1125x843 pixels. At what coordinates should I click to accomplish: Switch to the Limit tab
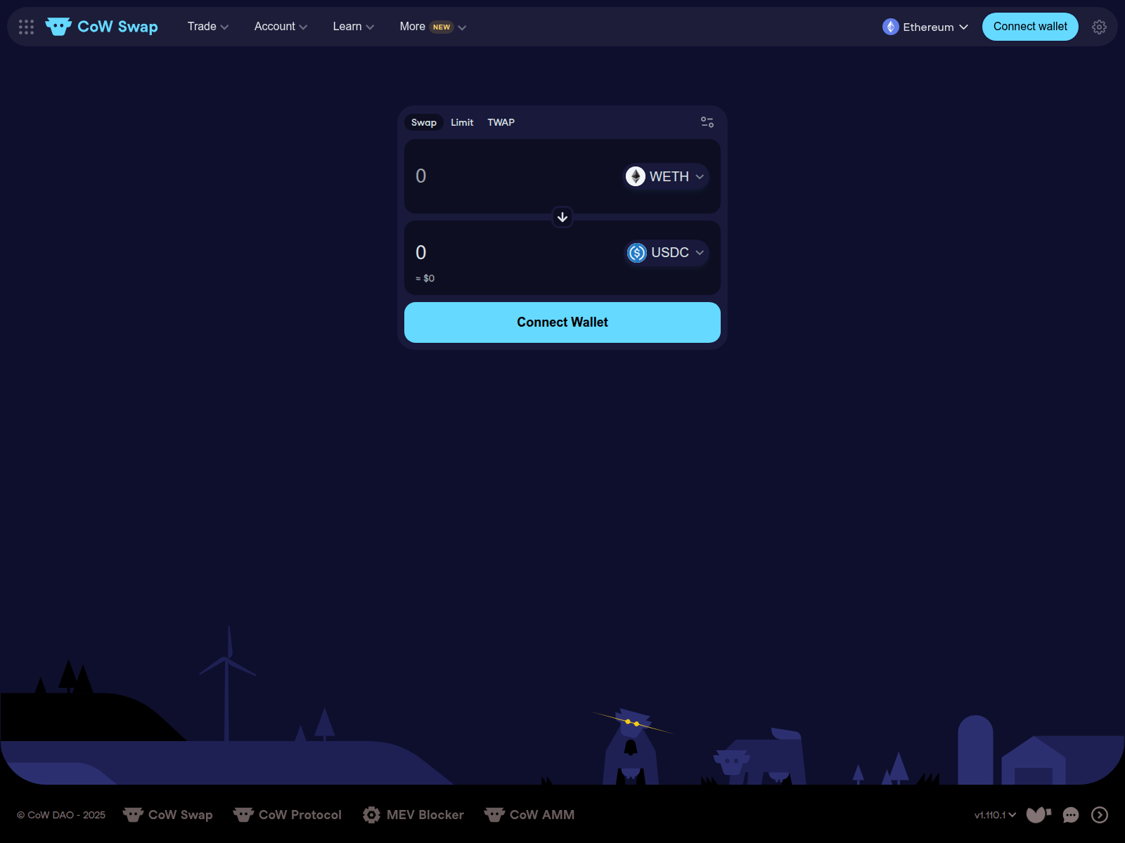462,122
